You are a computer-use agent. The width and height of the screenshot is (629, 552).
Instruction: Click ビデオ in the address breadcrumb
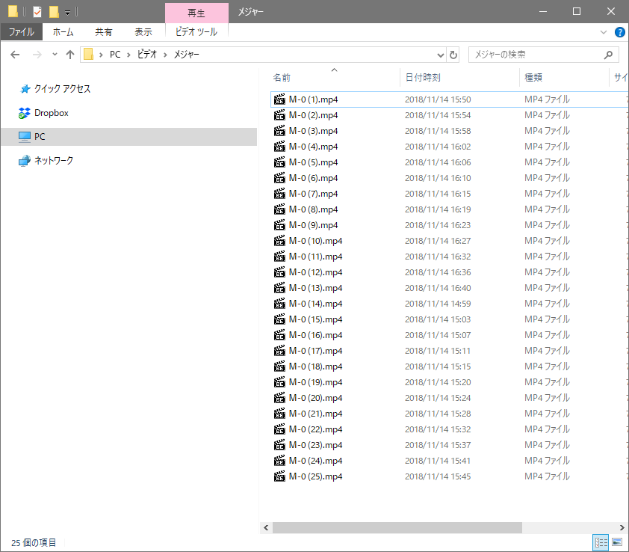point(147,55)
